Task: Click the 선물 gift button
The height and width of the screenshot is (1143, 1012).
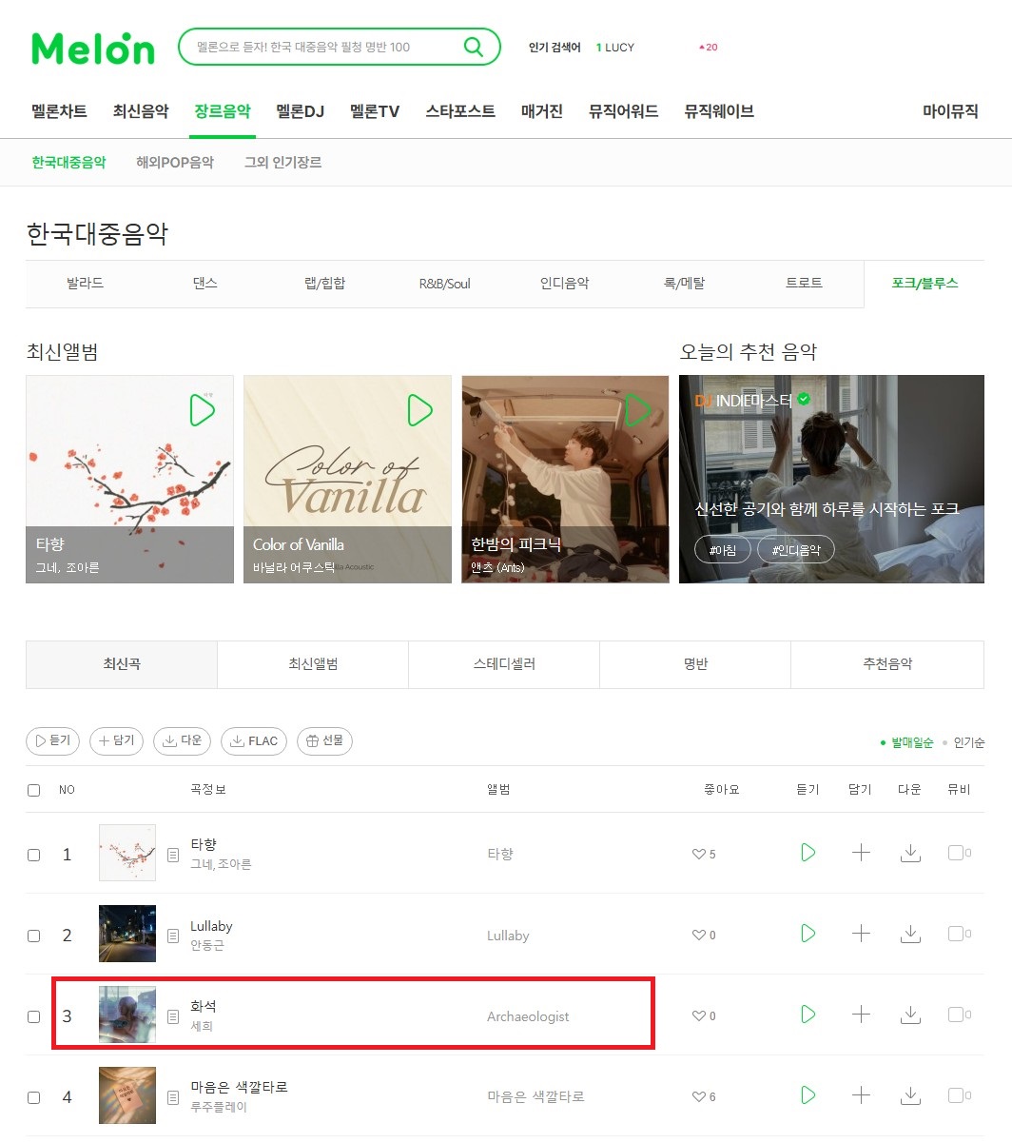Action: click(x=324, y=741)
